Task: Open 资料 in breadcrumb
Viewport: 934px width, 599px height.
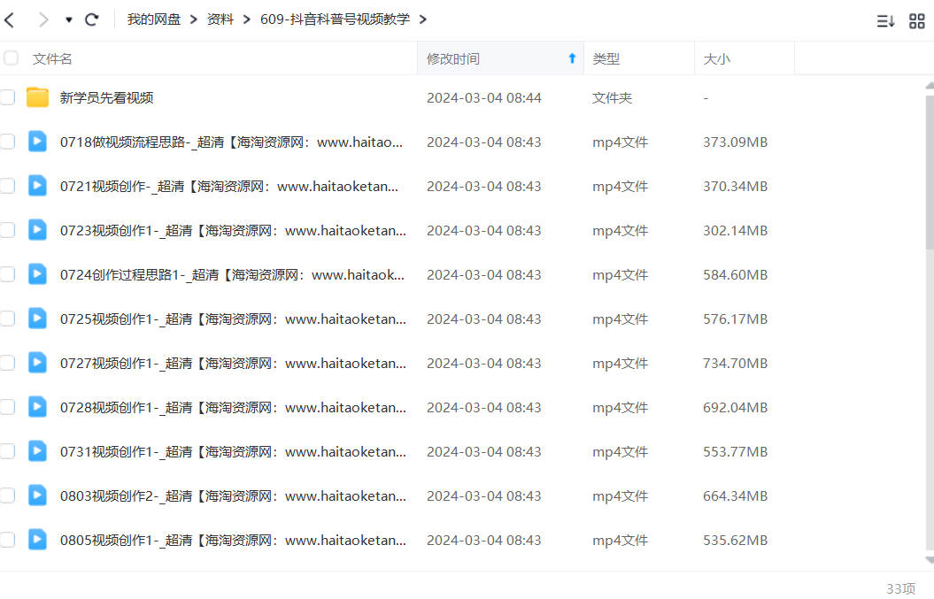Action: coord(220,19)
